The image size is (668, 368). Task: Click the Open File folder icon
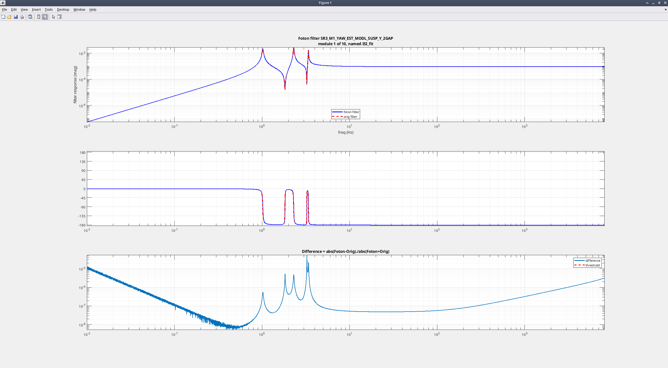point(9,17)
